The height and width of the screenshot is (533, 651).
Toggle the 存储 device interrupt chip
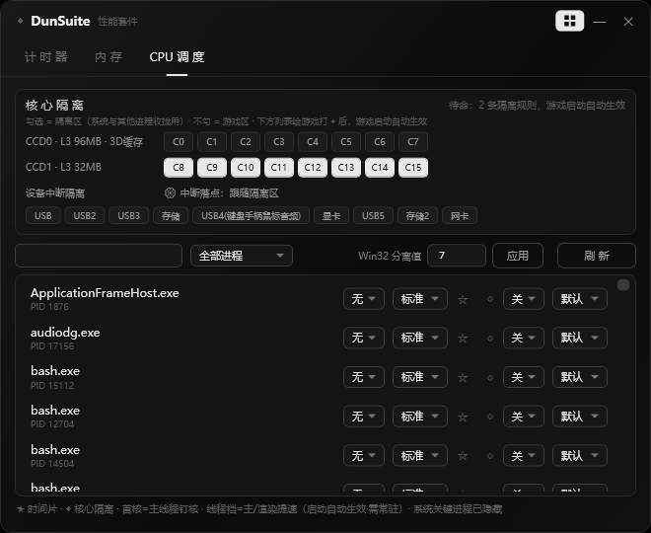coord(171,215)
